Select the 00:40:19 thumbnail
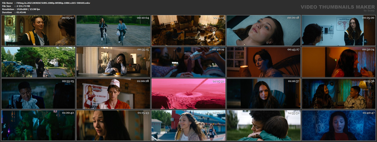Image resolution: width=377 pixels, height=142 pixels. click(x=188, y=62)
